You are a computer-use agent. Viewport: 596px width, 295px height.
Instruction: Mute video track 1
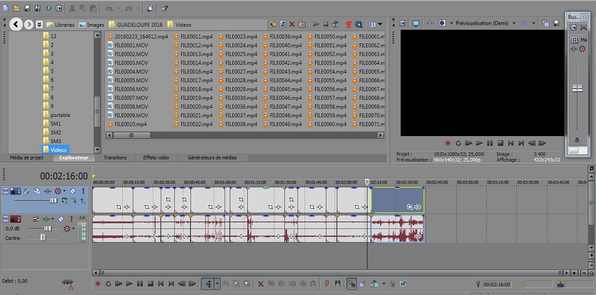click(73, 191)
